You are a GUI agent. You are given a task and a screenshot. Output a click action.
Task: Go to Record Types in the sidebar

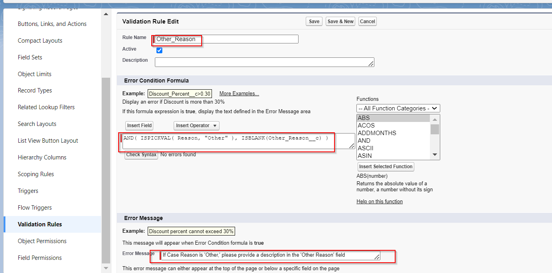point(35,90)
